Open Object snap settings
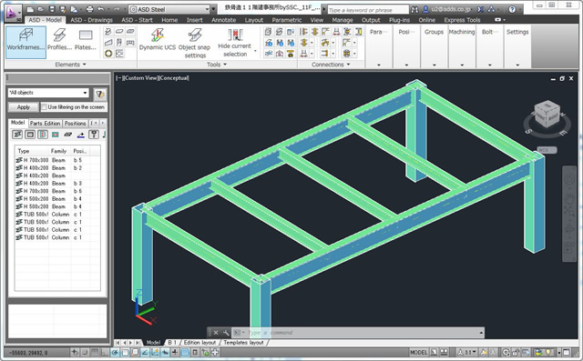583x361 pixels. [x=194, y=43]
